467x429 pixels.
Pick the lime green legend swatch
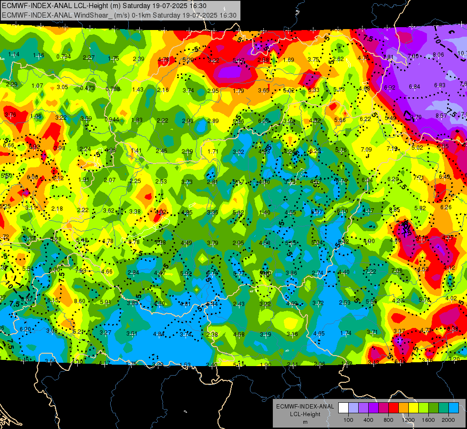coord(424,408)
